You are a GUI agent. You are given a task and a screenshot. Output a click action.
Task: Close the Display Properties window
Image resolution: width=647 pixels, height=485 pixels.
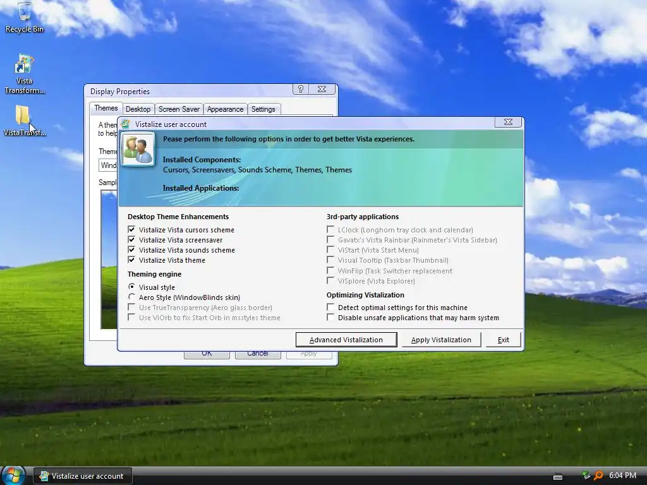(322, 89)
